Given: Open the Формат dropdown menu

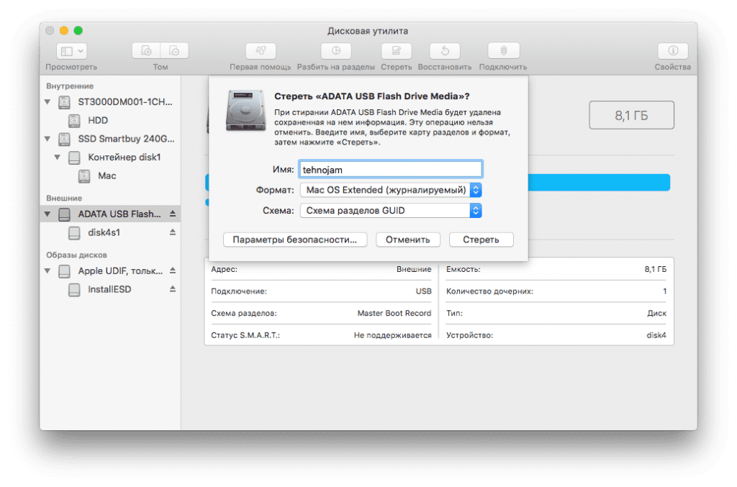Looking at the screenshot, I should coord(391,190).
